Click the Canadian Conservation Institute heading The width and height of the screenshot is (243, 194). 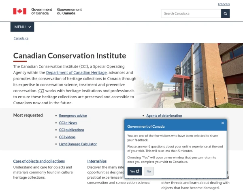click(x=70, y=56)
